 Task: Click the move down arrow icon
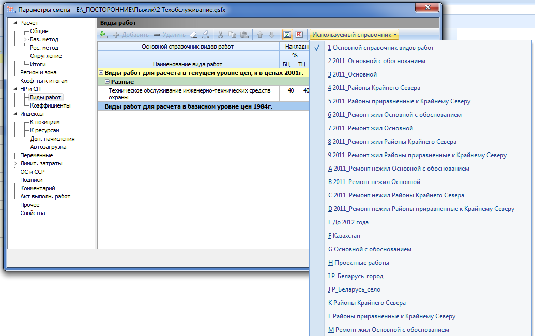pos(272,35)
